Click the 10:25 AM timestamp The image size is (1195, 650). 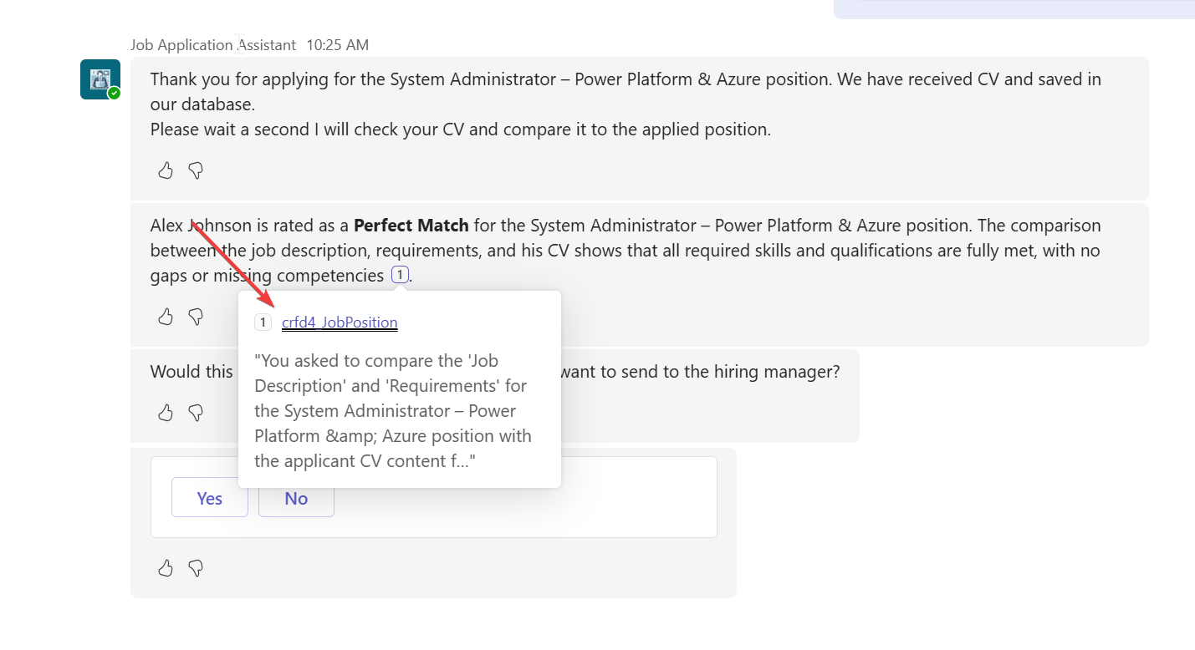point(337,45)
